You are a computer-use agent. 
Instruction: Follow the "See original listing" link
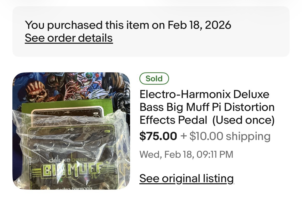(186, 178)
